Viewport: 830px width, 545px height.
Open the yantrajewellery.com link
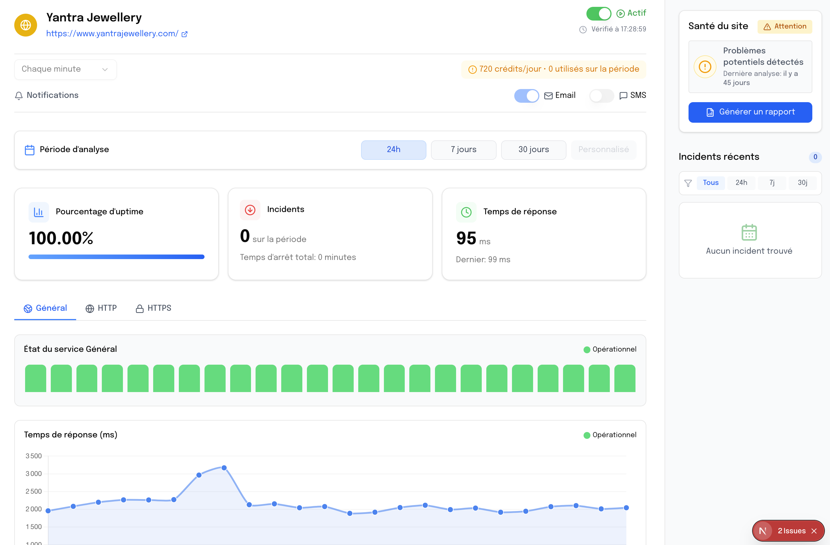pos(112,34)
